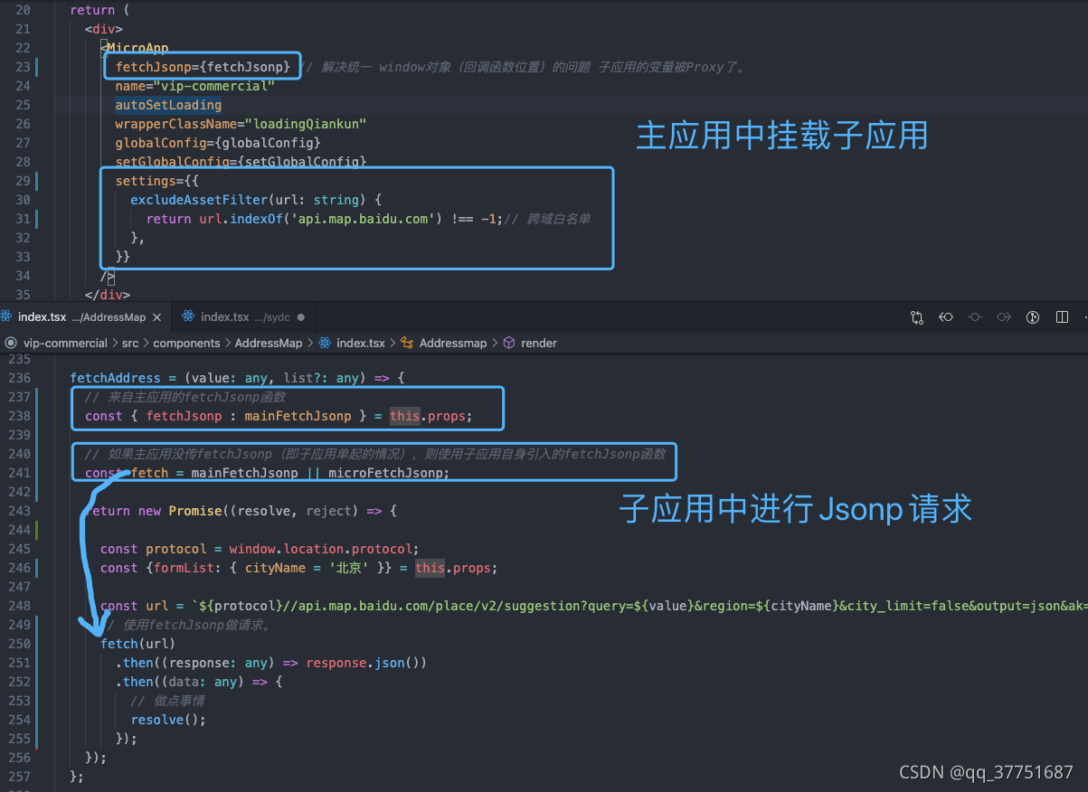Click the left-arrow revision icon in editor toolbar
This screenshot has height=792, width=1088.
coord(946,317)
